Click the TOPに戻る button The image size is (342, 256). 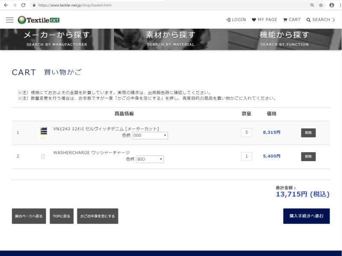[62, 216]
